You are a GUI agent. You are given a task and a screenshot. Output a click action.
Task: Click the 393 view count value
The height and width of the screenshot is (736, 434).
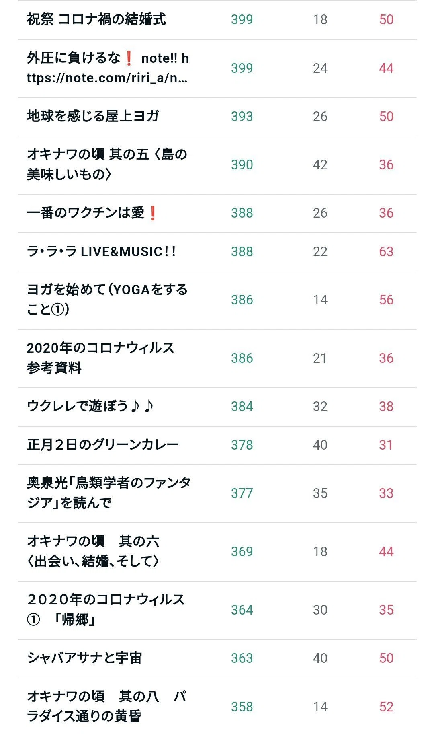click(242, 116)
